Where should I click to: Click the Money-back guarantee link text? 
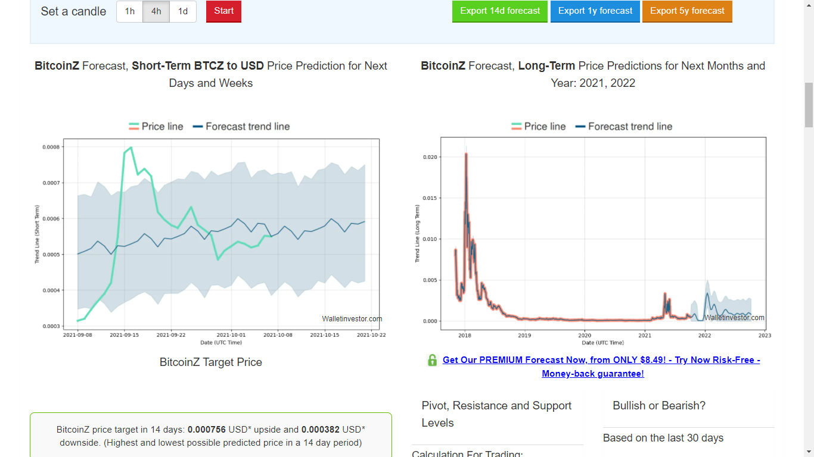tap(593, 374)
